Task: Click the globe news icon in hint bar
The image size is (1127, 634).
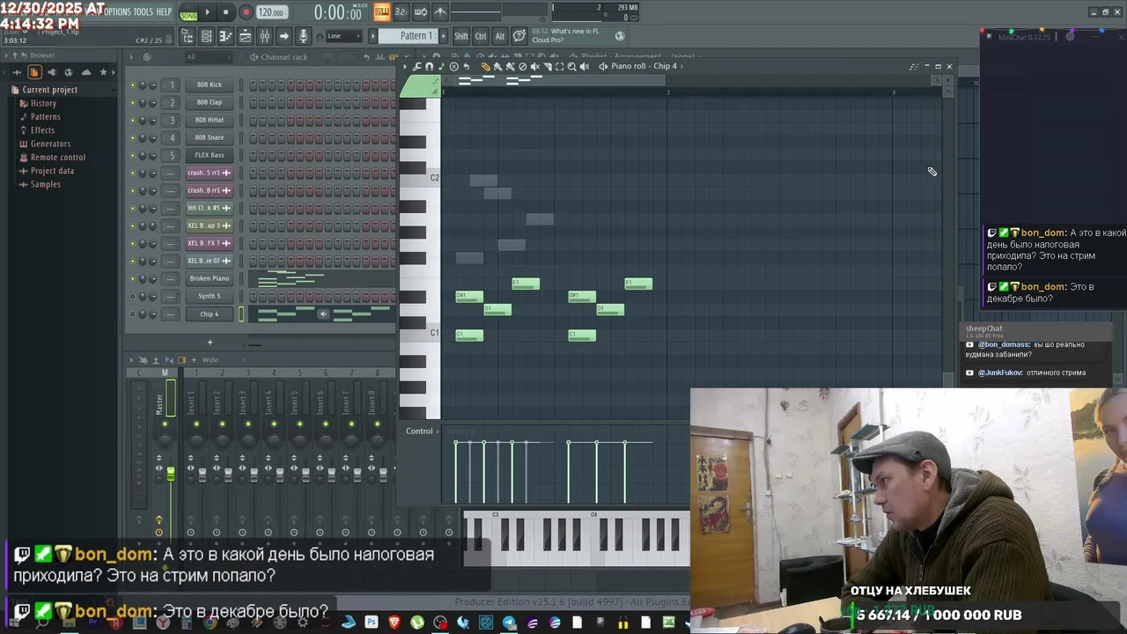Action: (620, 36)
